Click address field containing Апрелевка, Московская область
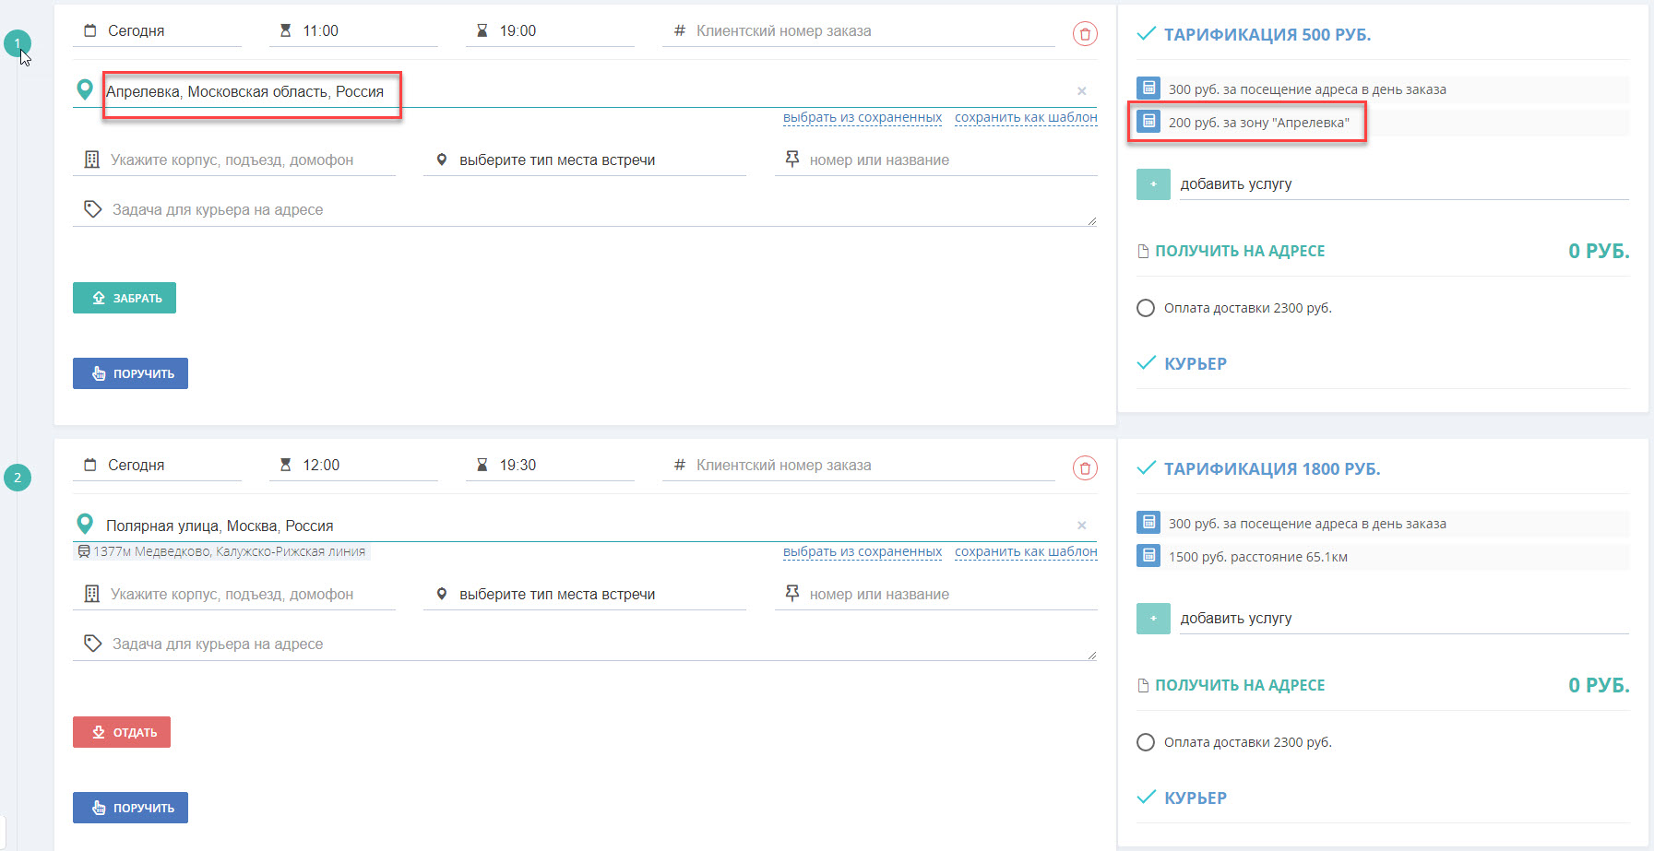1654x851 pixels. point(587,91)
